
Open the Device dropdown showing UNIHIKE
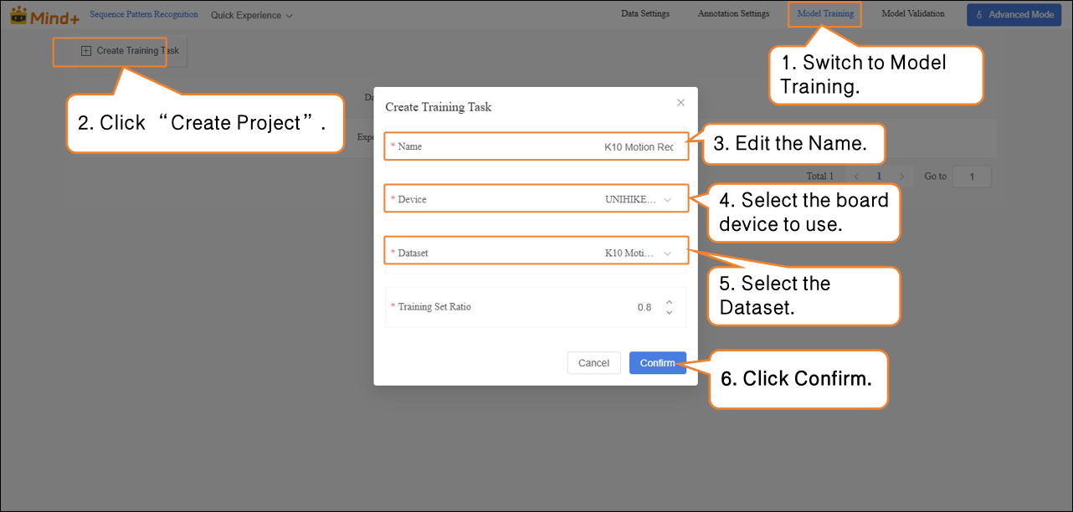[x=636, y=200]
